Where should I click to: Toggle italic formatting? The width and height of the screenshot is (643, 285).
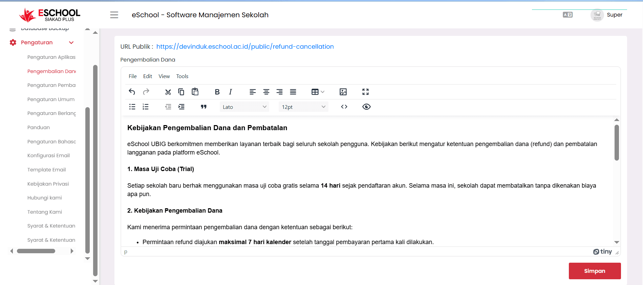231,92
